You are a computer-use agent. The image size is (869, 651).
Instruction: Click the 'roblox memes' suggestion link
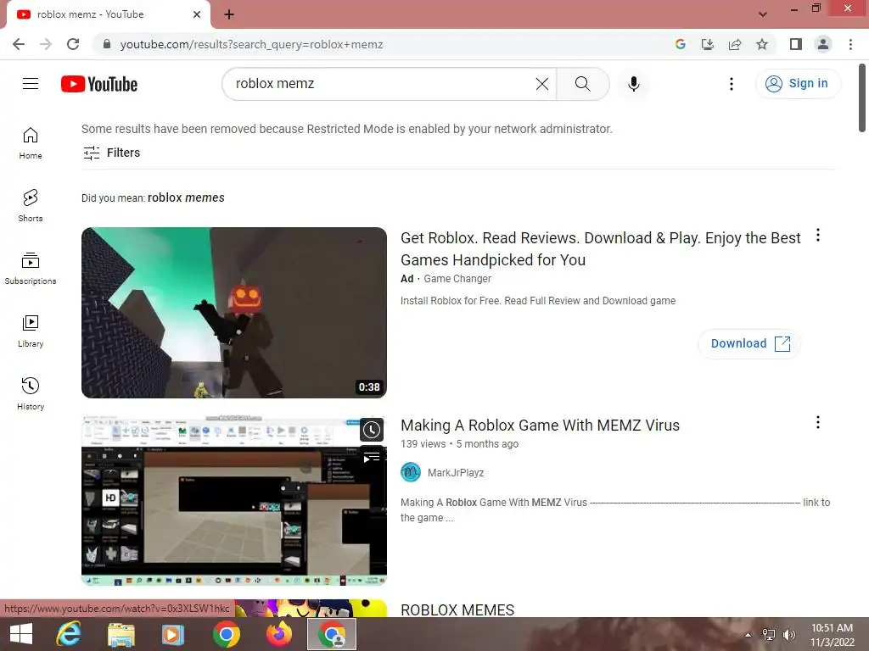[x=186, y=198]
